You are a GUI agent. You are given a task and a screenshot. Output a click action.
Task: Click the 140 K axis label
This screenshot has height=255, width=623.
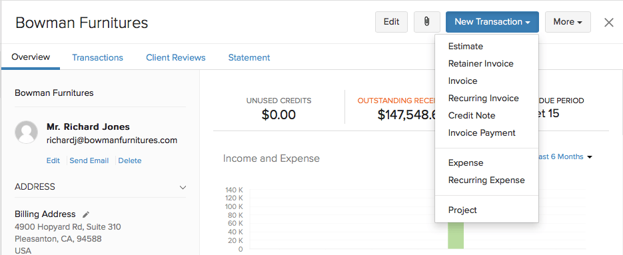(x=234, y=190)
